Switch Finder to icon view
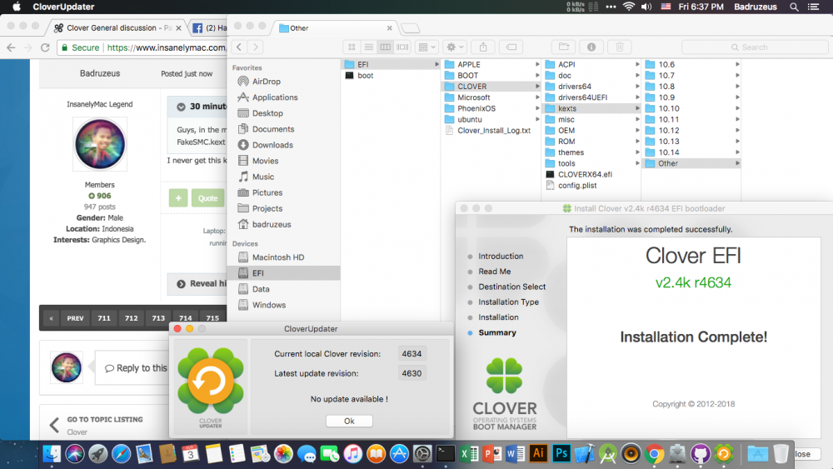Screen dimensions: 833x469 click(352, 47)
